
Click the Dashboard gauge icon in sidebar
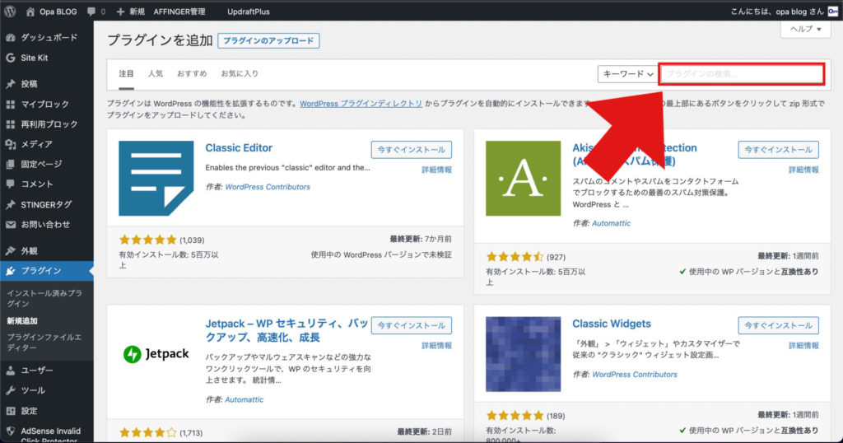(11, 38)
